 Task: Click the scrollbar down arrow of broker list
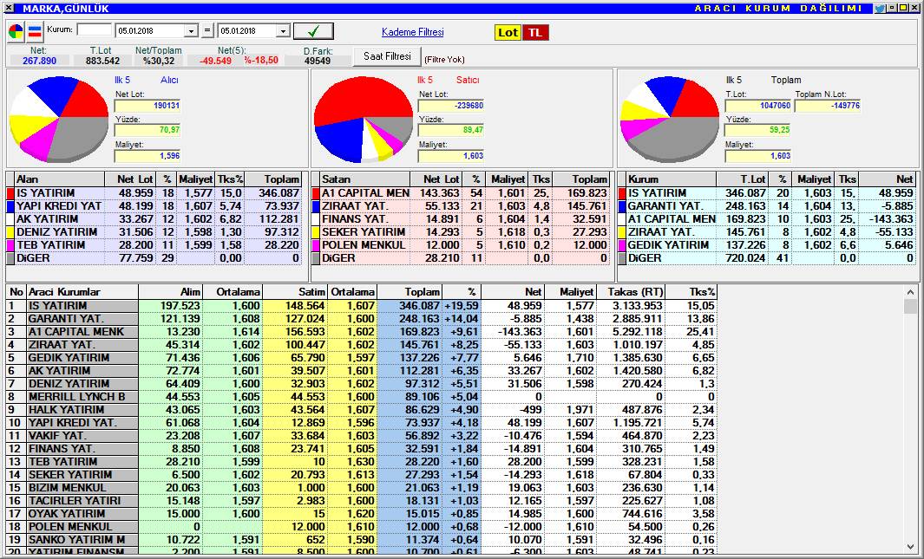910,547
